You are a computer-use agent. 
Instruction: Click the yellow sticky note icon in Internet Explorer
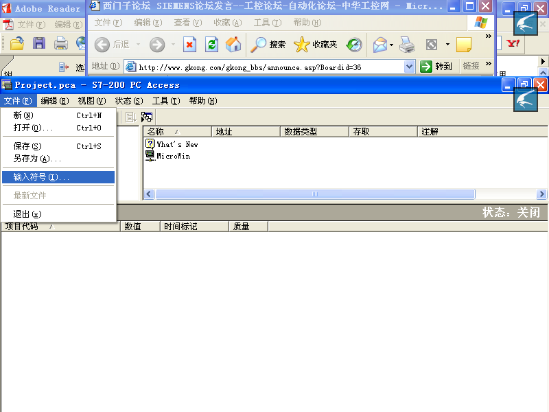pyautogui.click(x=464, y=45)
